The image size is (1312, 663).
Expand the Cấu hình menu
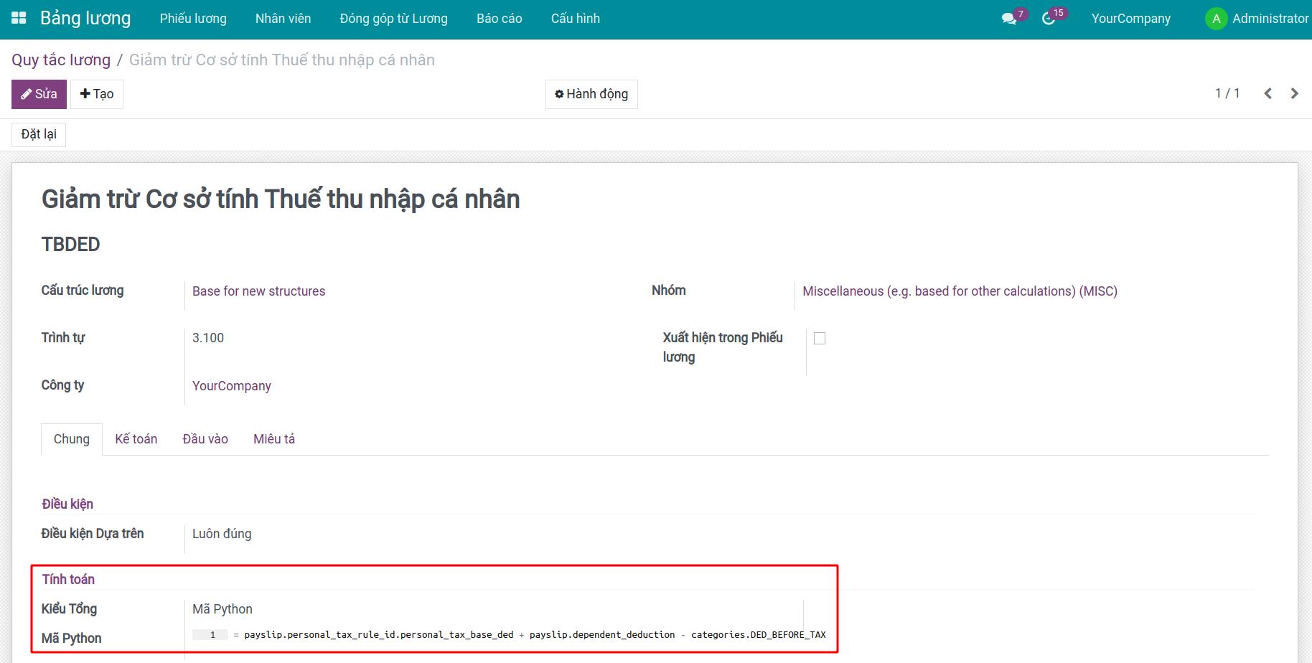click(575, 19)
